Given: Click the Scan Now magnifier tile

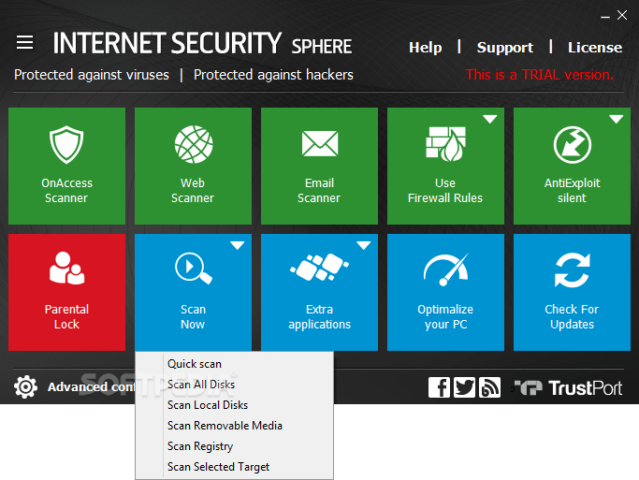Looking at the screenshot, I should [193, 292].
